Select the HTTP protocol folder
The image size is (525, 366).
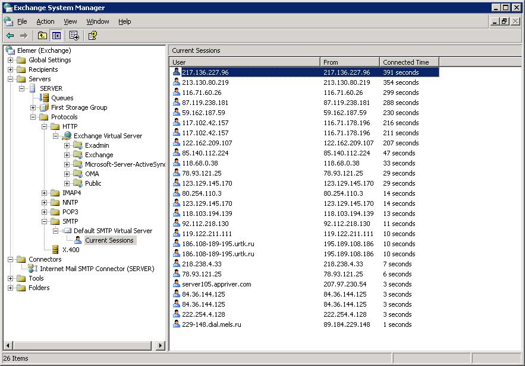70,126
